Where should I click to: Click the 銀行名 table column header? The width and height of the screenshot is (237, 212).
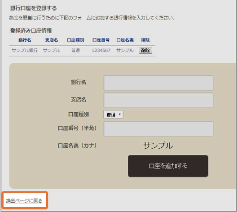[x=25, y=40]
